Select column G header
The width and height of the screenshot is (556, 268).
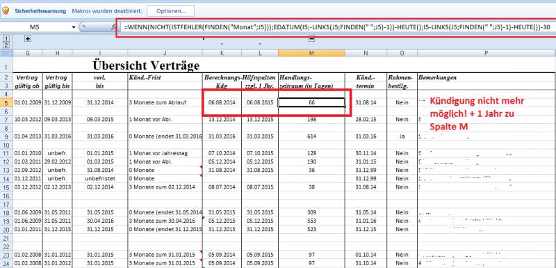point(28,53)
